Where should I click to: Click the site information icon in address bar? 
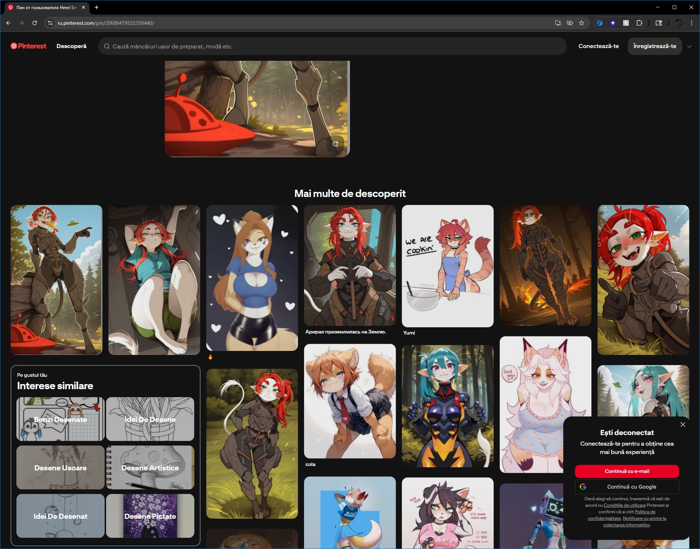point(51,23)
